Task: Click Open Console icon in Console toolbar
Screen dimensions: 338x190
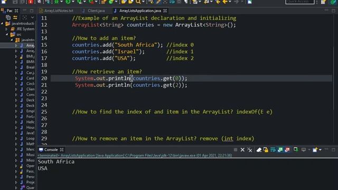Action: tap(315, 149)
